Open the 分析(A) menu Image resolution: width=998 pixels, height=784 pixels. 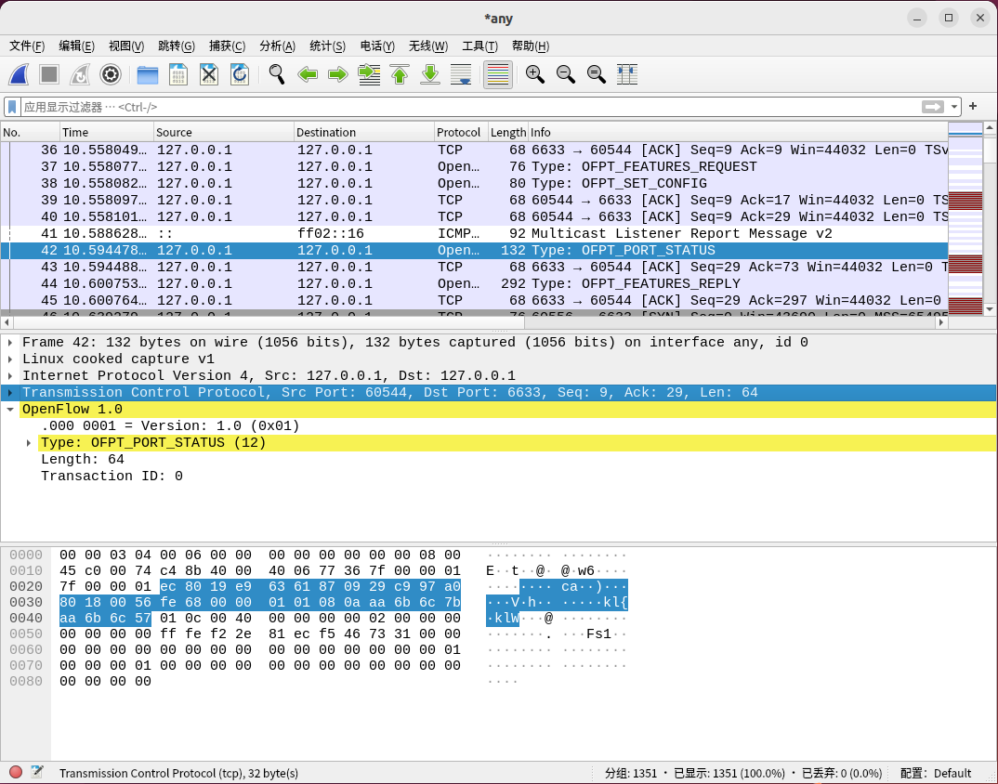(x=277, y=46)
